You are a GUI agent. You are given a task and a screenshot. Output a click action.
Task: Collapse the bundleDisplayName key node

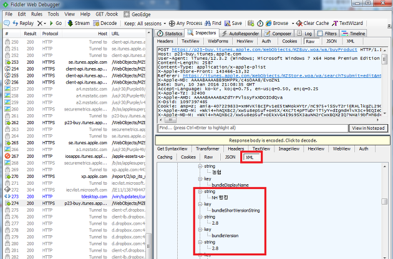pyautogui.click(x=200, y=179)
